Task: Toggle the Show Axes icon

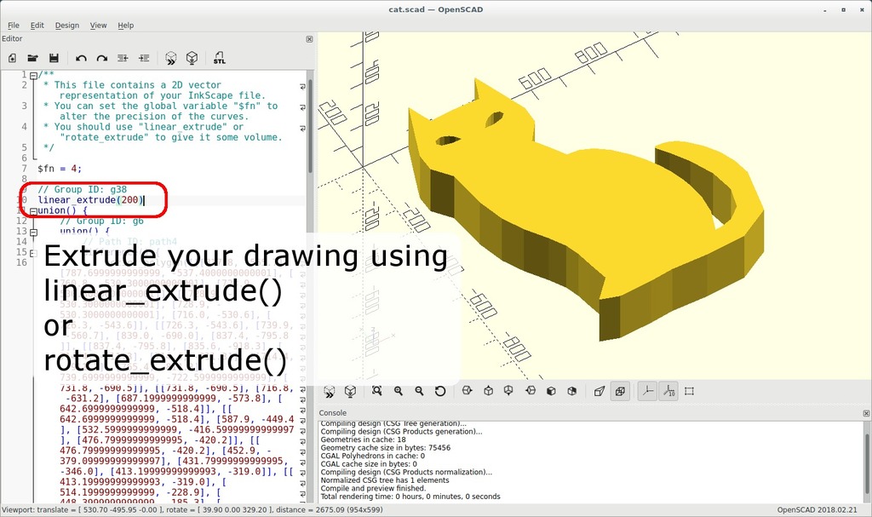Action: pyautogui.click(x=647, y=391)
